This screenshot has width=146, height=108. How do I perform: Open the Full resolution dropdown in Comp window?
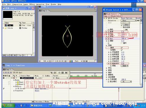tap(78, 61)
